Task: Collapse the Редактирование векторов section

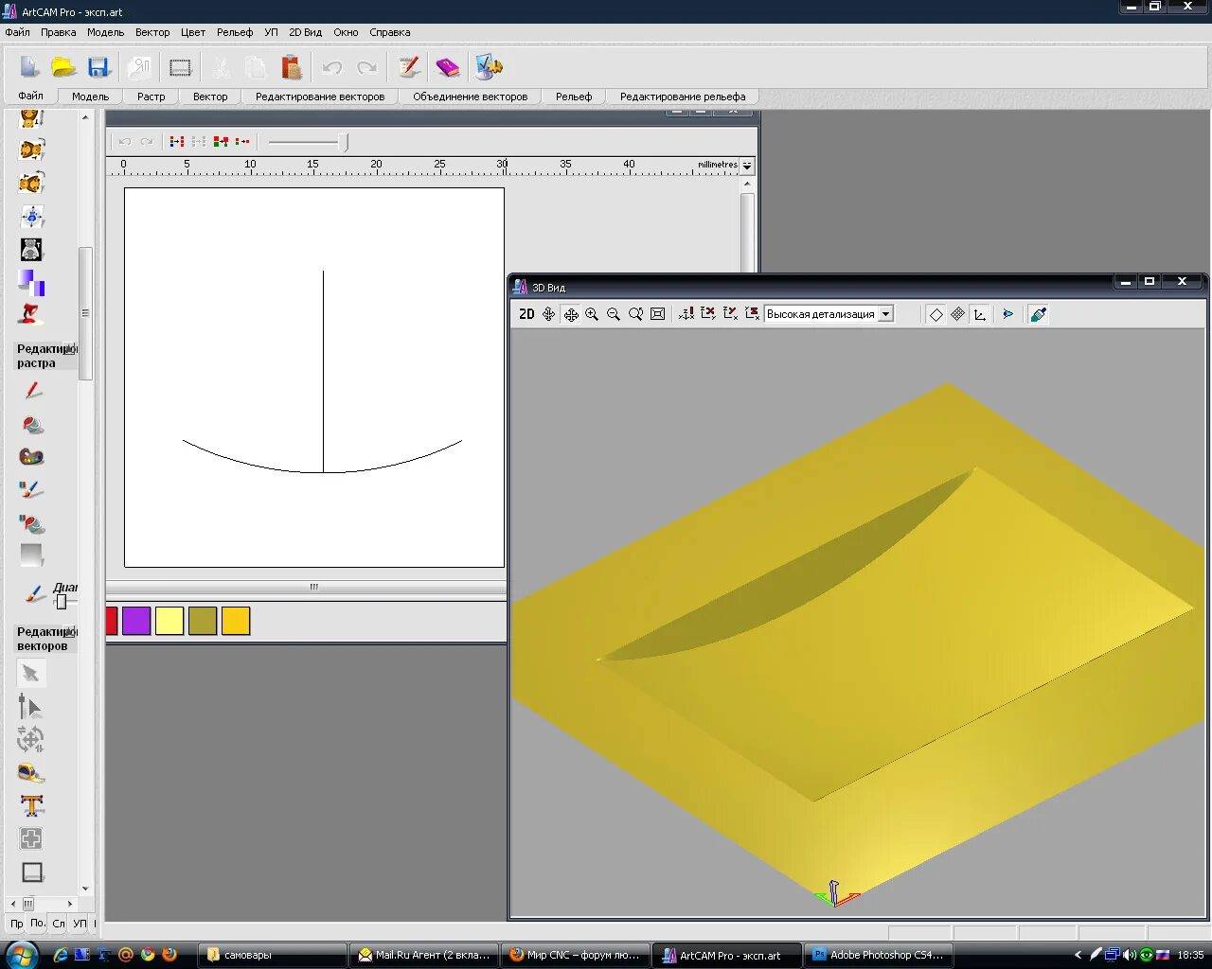Action: (x=69, y=631)
